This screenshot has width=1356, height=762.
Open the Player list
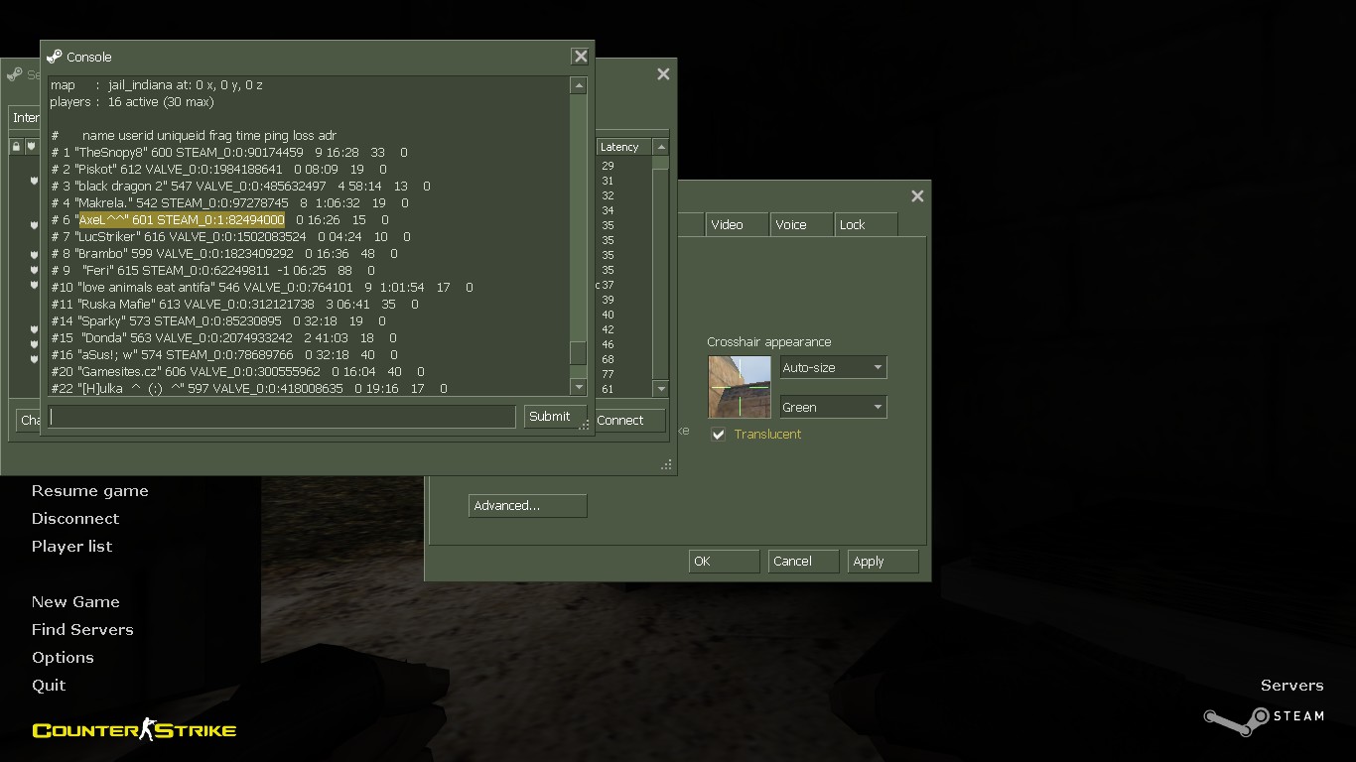[x=71, y=547]
